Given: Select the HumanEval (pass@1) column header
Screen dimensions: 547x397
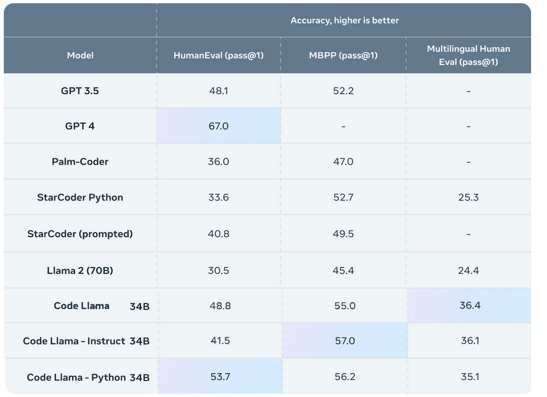Looking at the screenshot, I should click(x=219, y=55).
